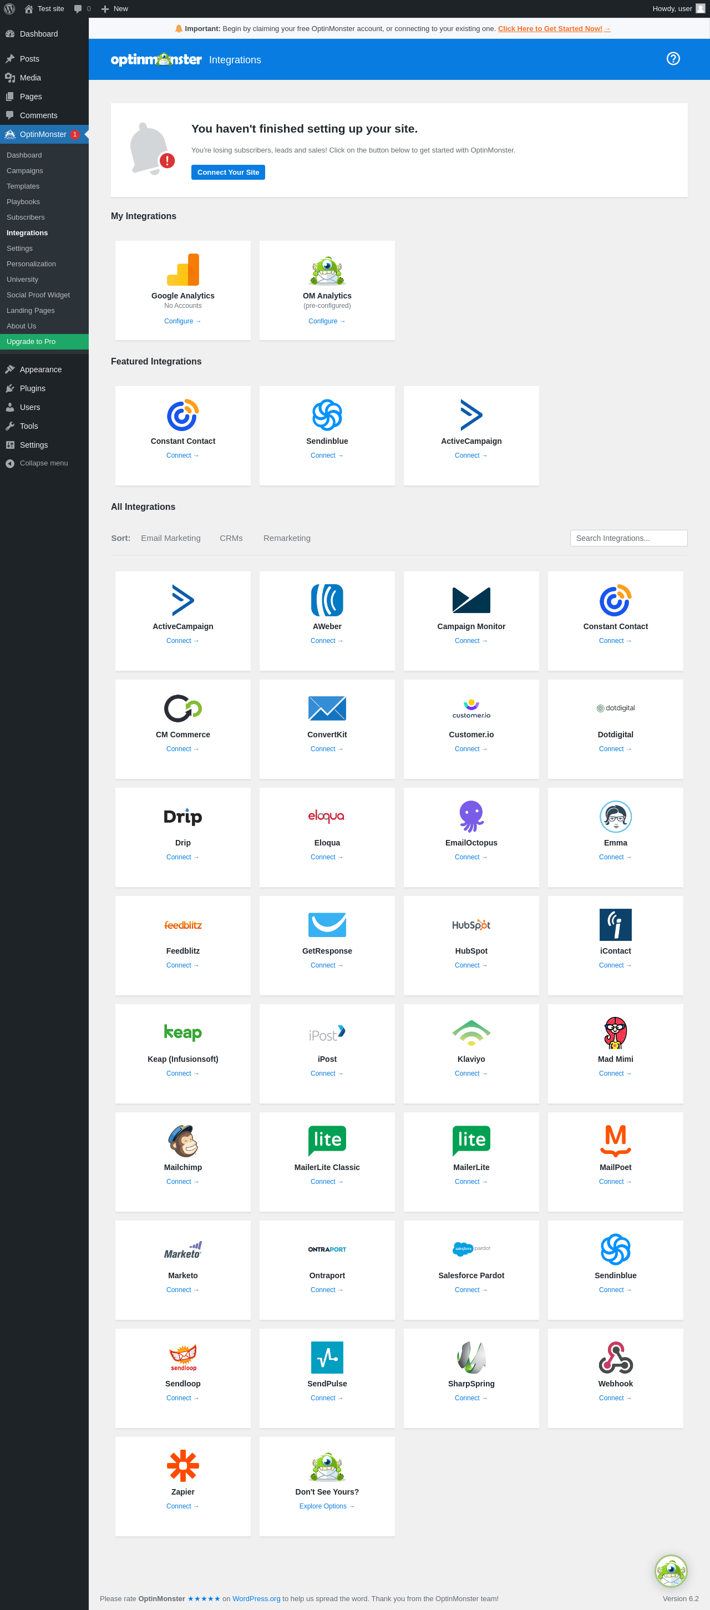Open Howdy user account menu
The width and height of the screenshot is (710, 1610).
click(x=678, y=9)
